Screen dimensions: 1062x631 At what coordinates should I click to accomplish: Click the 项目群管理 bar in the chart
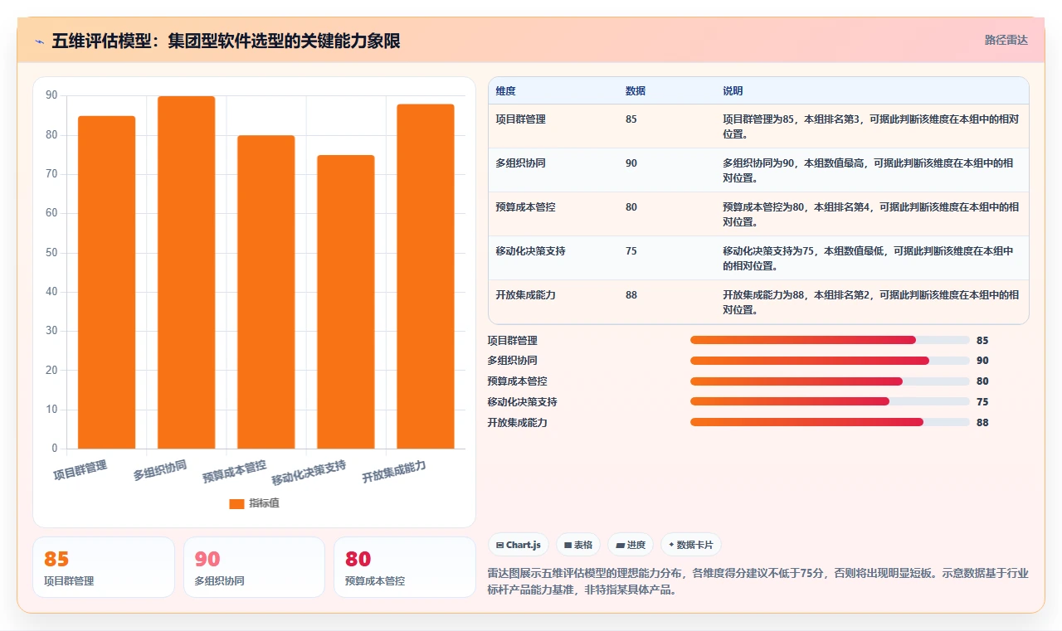[x=106, y=282]
